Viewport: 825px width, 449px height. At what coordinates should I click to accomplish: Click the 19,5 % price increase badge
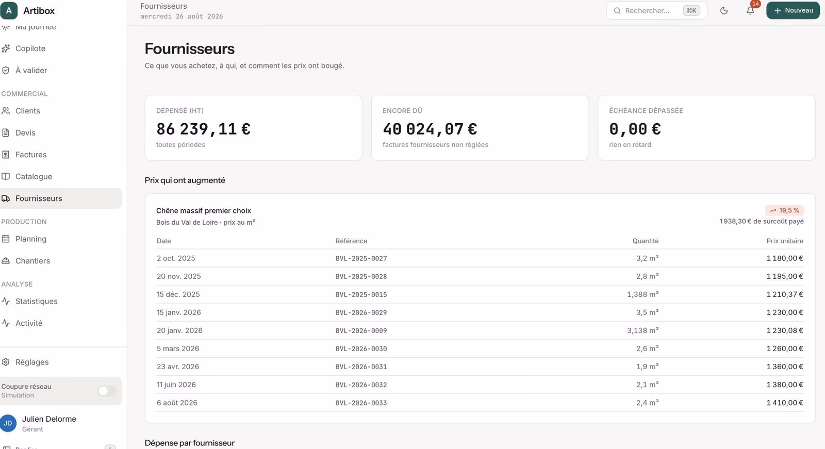click(784, 210)
